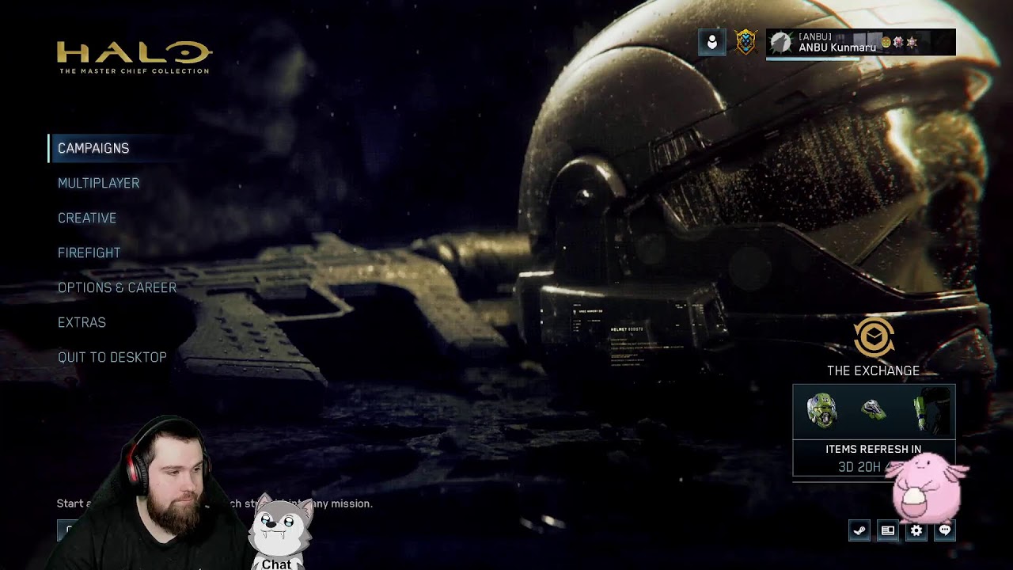Open the Steam overlay icon
This screenshot has height=570, width=1013.
(x=859, y=530)
